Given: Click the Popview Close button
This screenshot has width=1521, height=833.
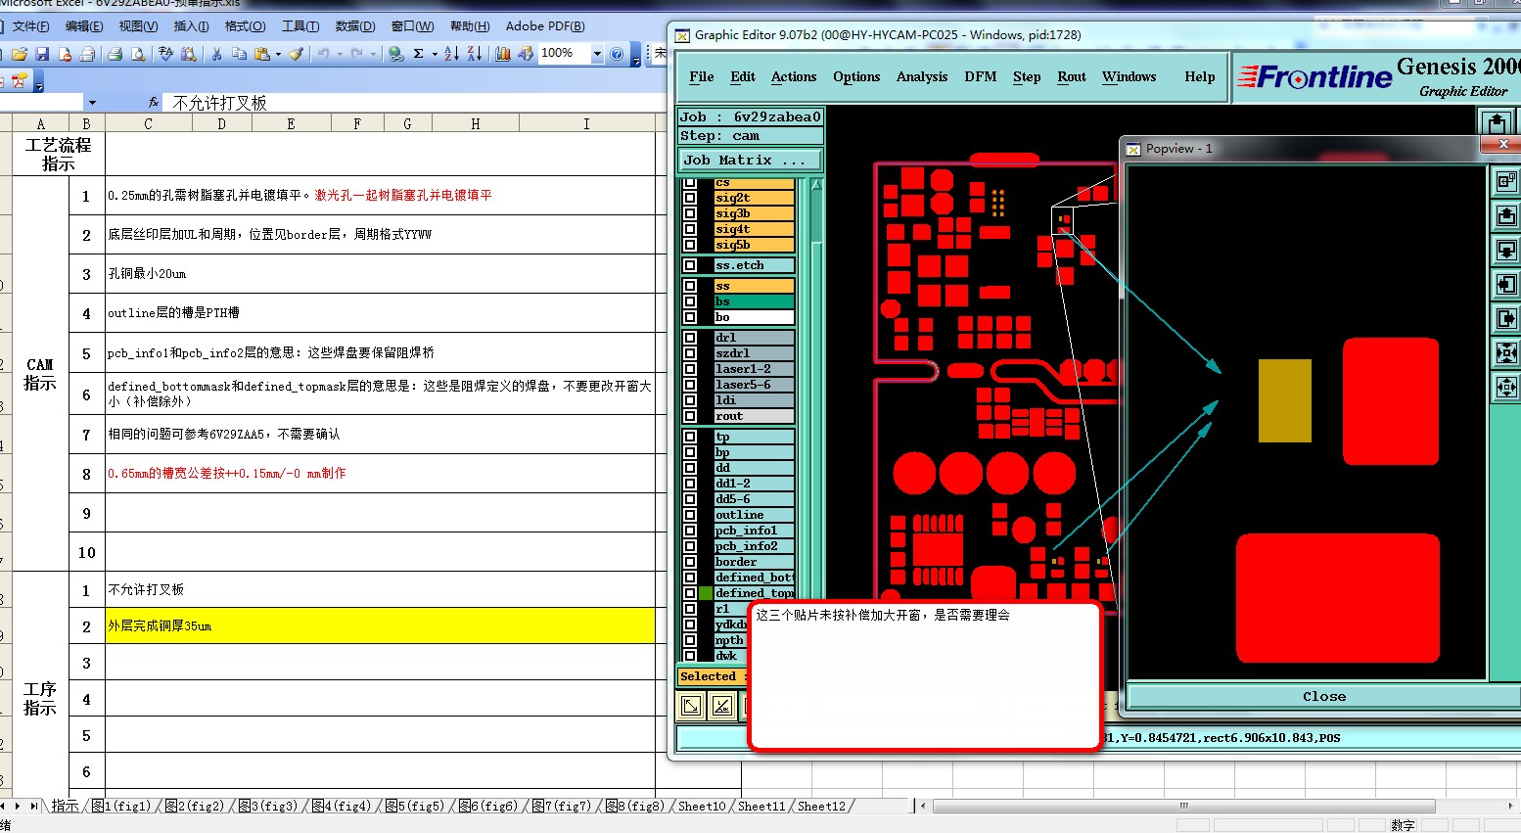Looking at the screenshot, I should pos(1324,696).
